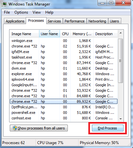Sort by Memory column header
This screenshot has height=148, width=133.
coord(82,34)
